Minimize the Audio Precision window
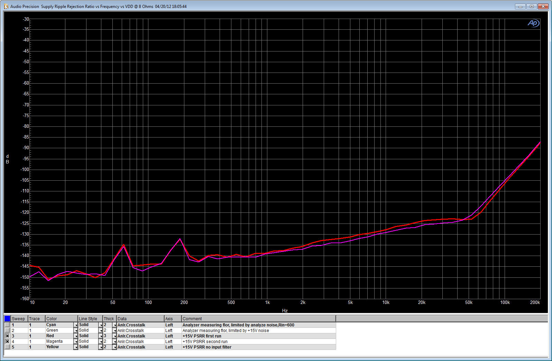 click(x=520, y=6)
